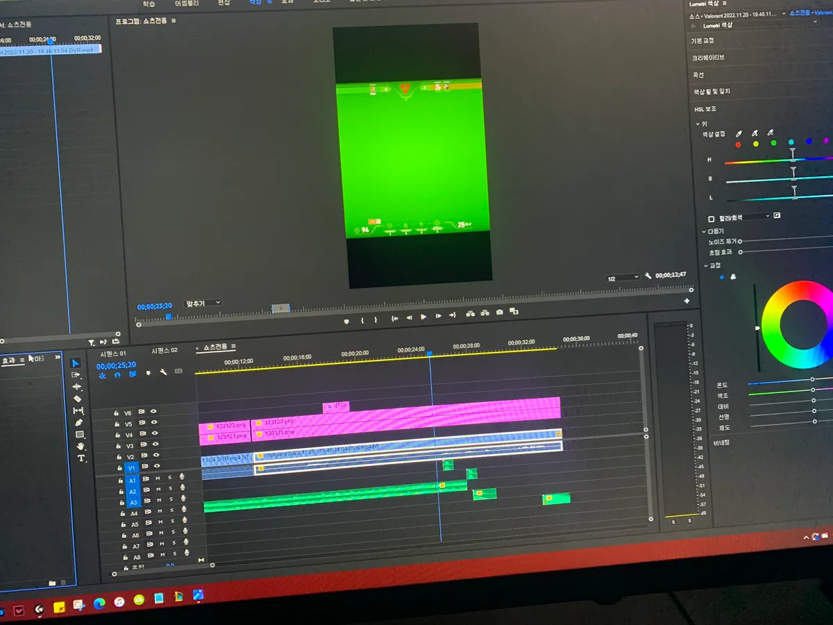
Task: Click the Extract button in program monitor
Action: pyautogui.click(x=485, y=313)
